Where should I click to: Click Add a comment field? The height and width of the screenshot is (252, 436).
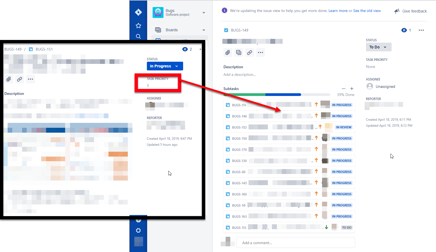coord(296,242)
